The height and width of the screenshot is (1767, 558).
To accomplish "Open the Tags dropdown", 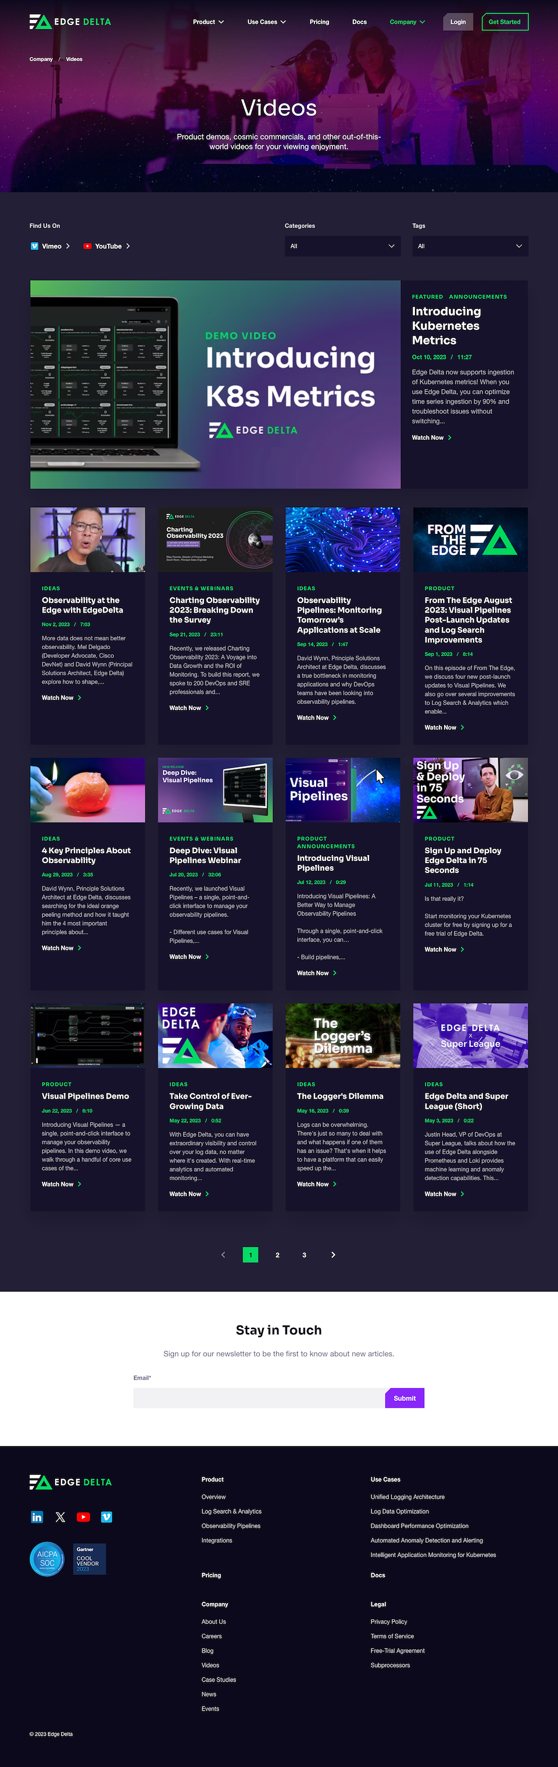I will [470, 246].
